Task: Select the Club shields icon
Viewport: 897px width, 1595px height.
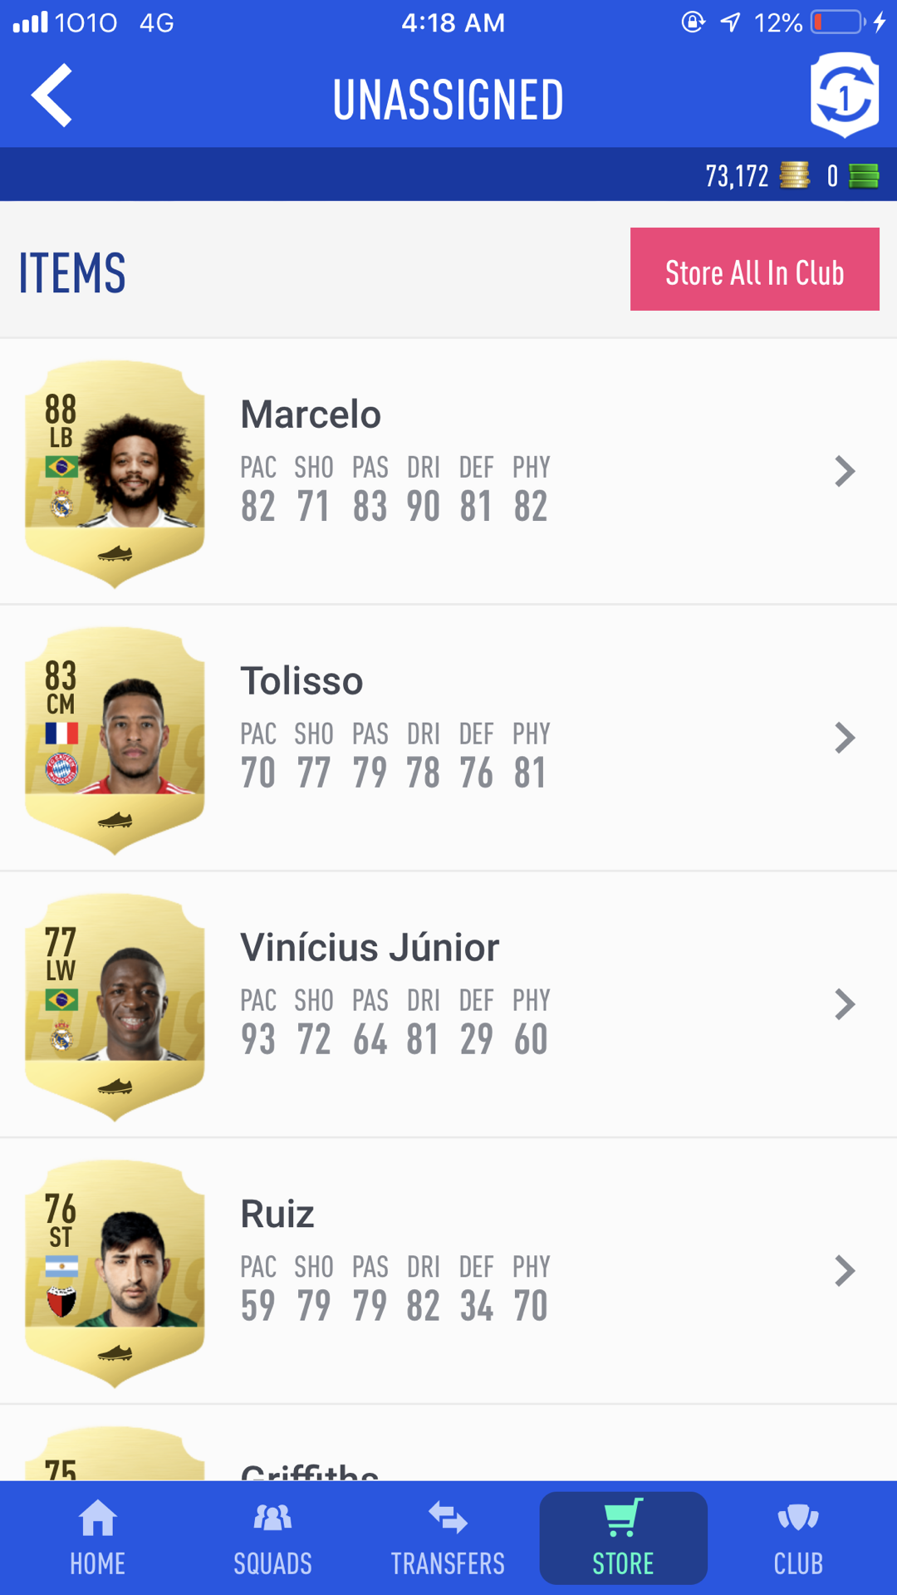Action: 798,1519
